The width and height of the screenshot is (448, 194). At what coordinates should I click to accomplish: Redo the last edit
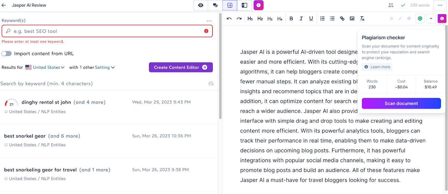click(239, 18)
